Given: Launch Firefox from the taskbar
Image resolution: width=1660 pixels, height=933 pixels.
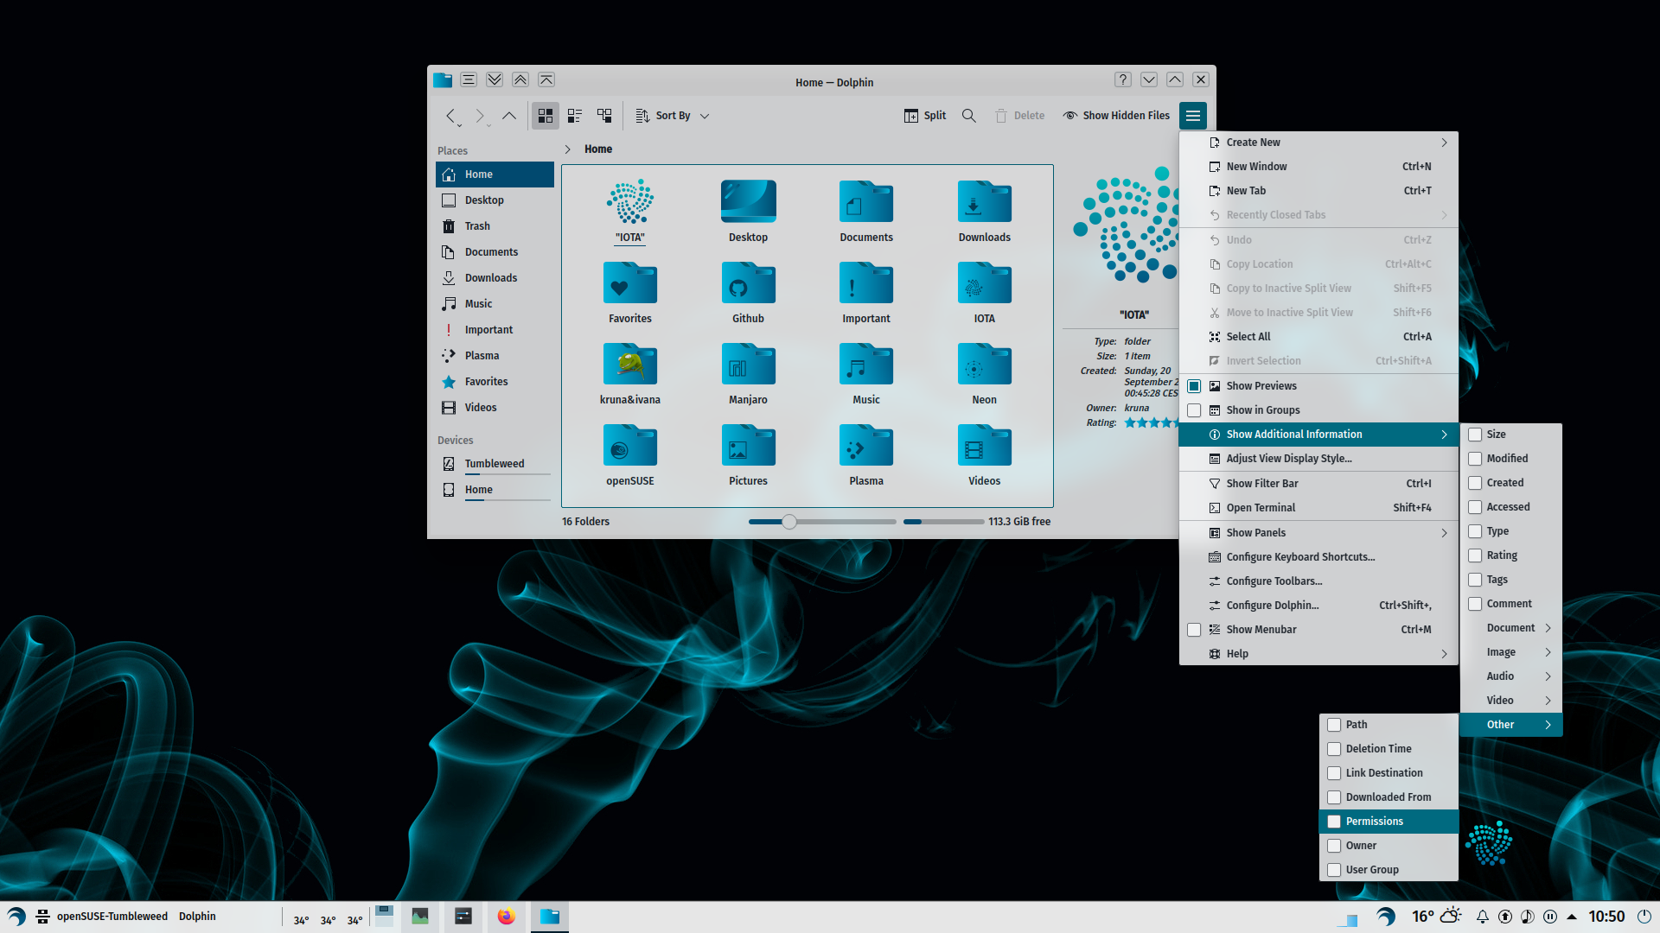Looking at the screenshot, I should pos(506,917).
